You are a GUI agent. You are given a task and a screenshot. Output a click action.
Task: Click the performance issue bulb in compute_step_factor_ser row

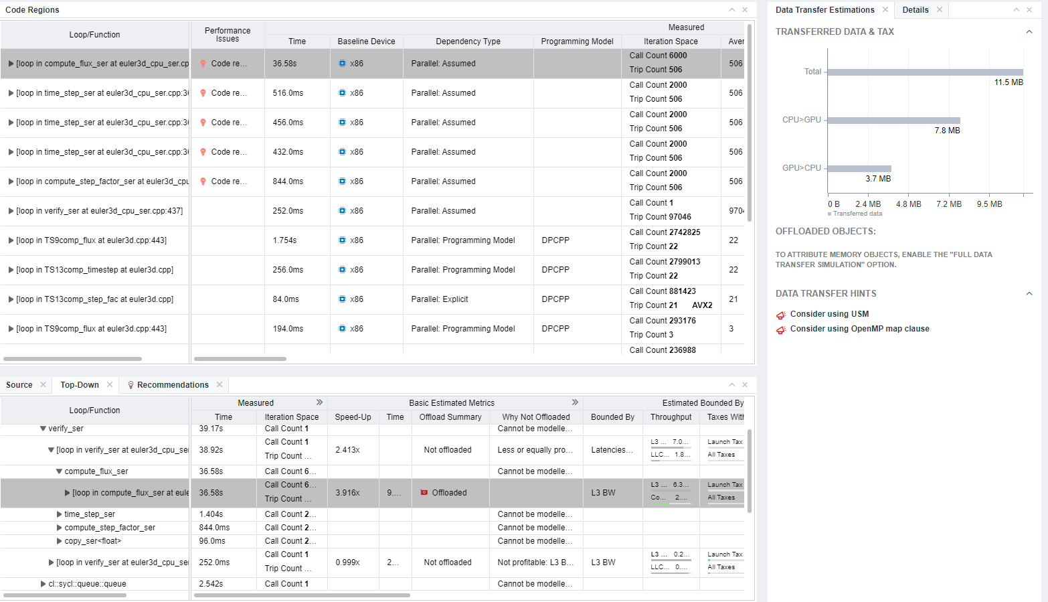(203, 181)
